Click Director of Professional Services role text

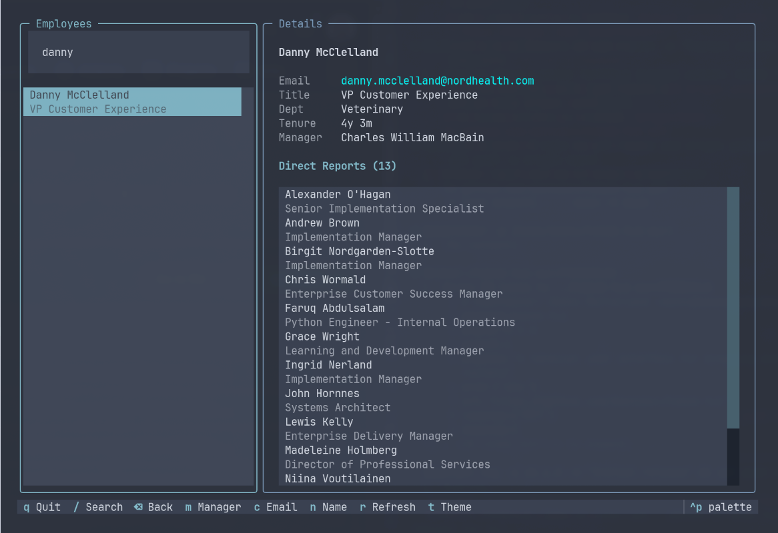pos(388,464)
